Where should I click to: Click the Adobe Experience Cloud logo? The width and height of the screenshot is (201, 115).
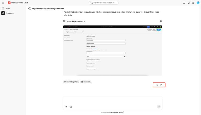click(9, 3)
